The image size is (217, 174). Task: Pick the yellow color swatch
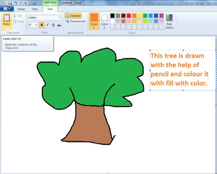(x=140, y=15)
